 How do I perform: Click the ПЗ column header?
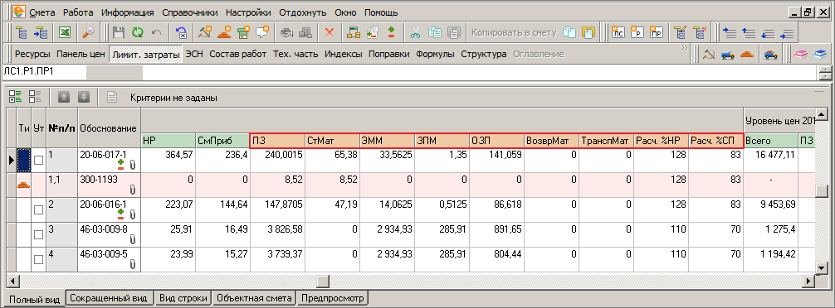point(277,140)
